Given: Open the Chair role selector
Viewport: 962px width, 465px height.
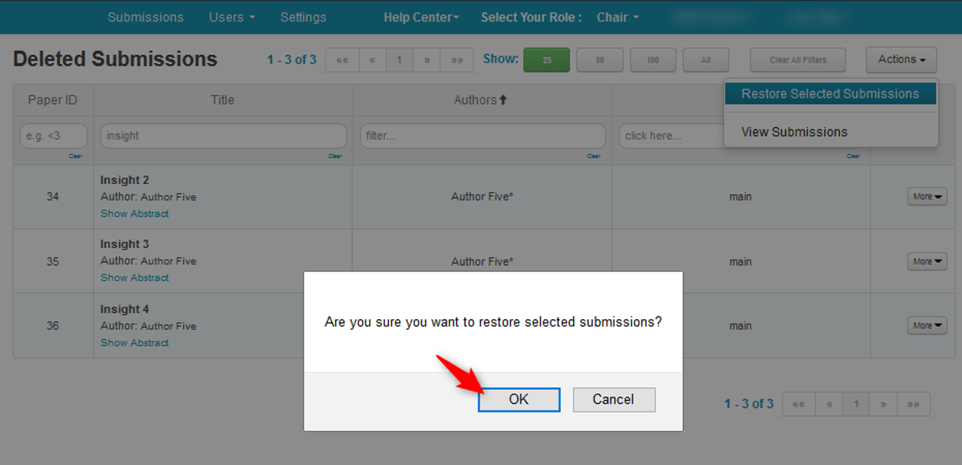Looking at the screenshot, I should click(617, 17).
